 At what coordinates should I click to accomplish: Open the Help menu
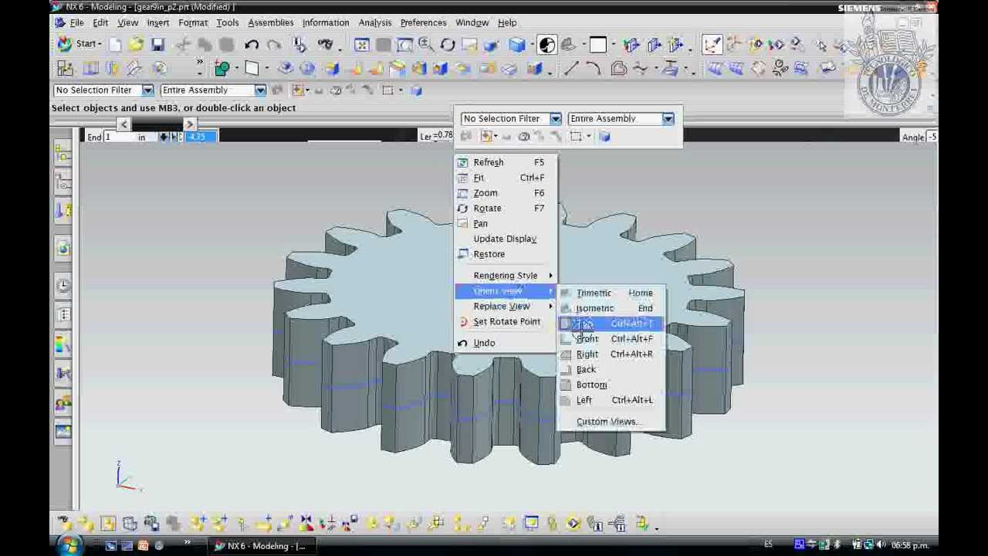pyautogui.click(x=507, y=23)
